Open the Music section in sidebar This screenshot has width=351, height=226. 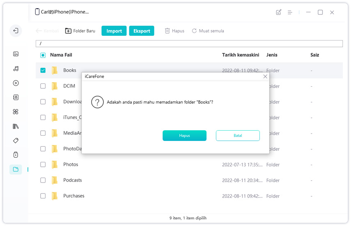pyautogui.click(x=16, y=69)
